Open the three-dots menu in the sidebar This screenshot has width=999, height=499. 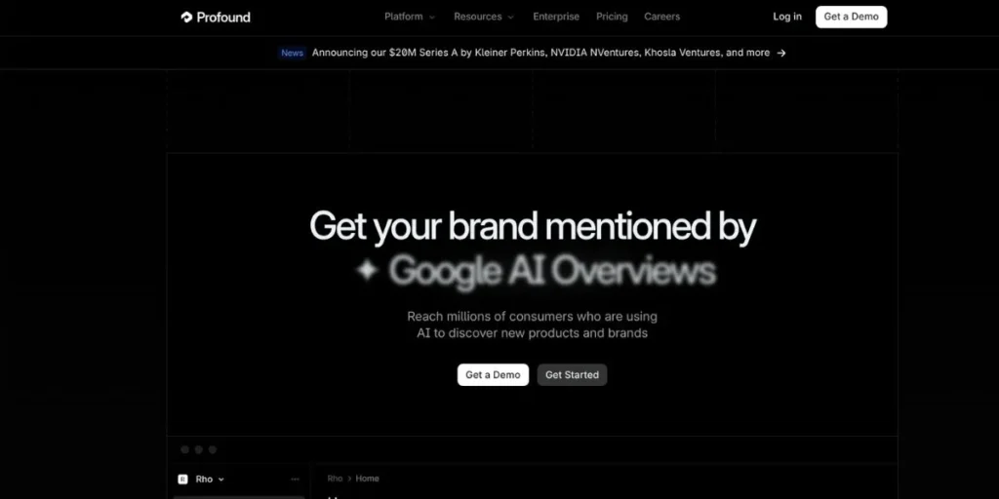tap(295, 480)
